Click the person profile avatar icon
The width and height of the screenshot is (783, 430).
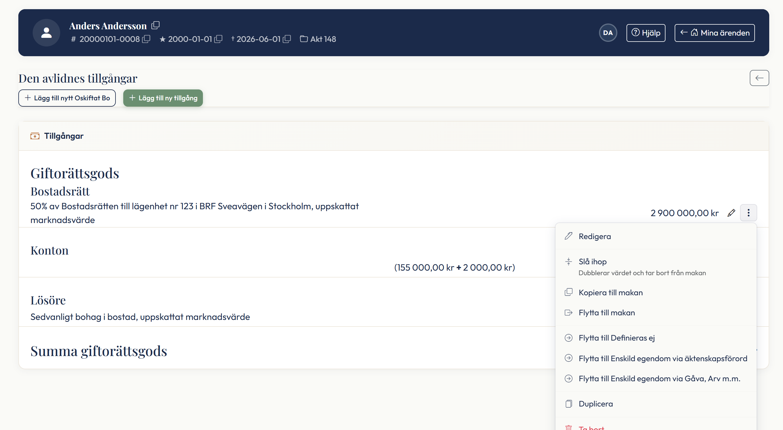tap(46, 33)
